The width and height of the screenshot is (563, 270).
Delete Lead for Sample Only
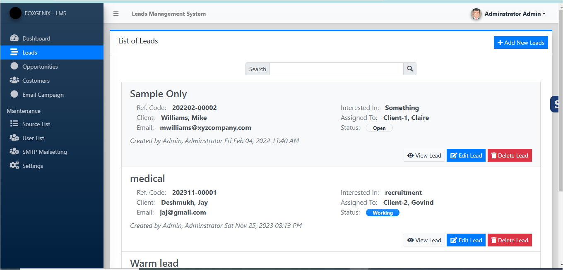click(510, 155)
